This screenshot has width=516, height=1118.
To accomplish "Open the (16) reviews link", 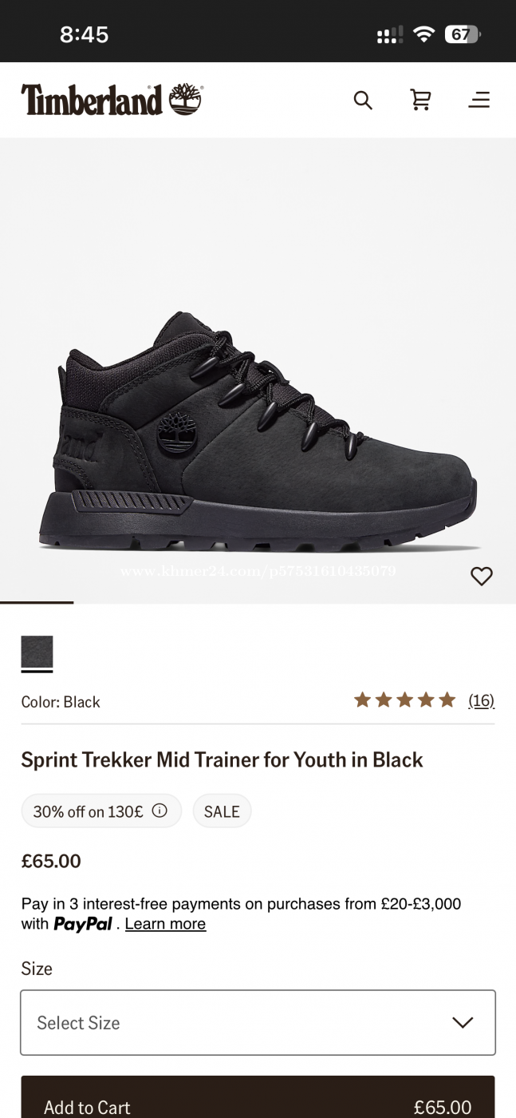I will pyautogui.click(x=481, y=700).
